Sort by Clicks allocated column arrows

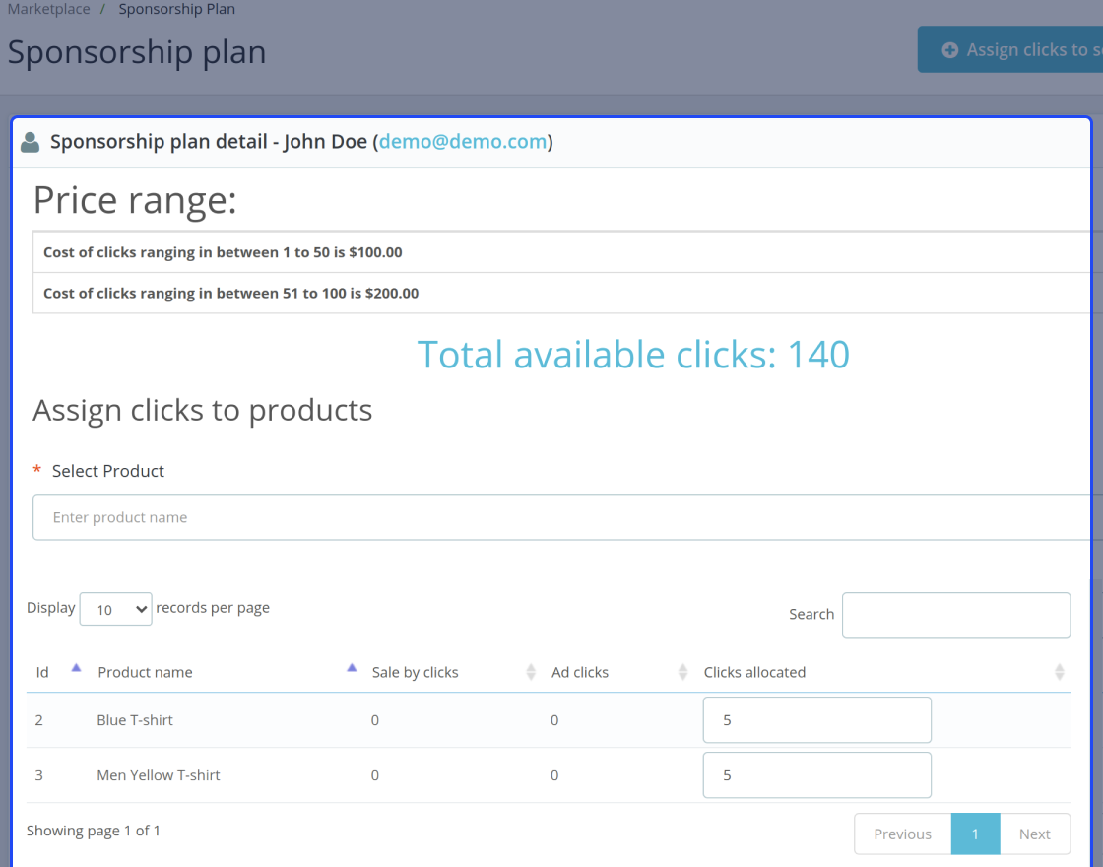pos(1060,672)
